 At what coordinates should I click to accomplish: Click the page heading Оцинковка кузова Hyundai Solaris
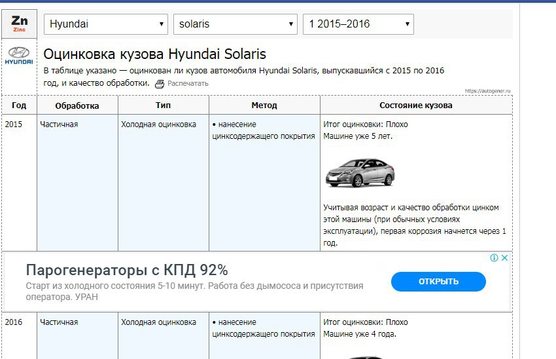click(154, 54)
